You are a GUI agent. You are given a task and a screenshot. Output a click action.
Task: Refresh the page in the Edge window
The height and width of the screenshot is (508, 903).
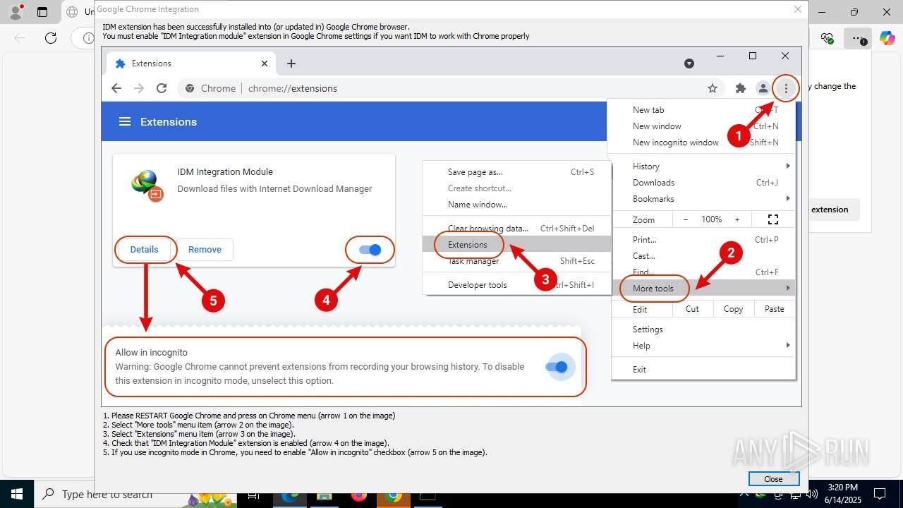[x=51, y=38]
